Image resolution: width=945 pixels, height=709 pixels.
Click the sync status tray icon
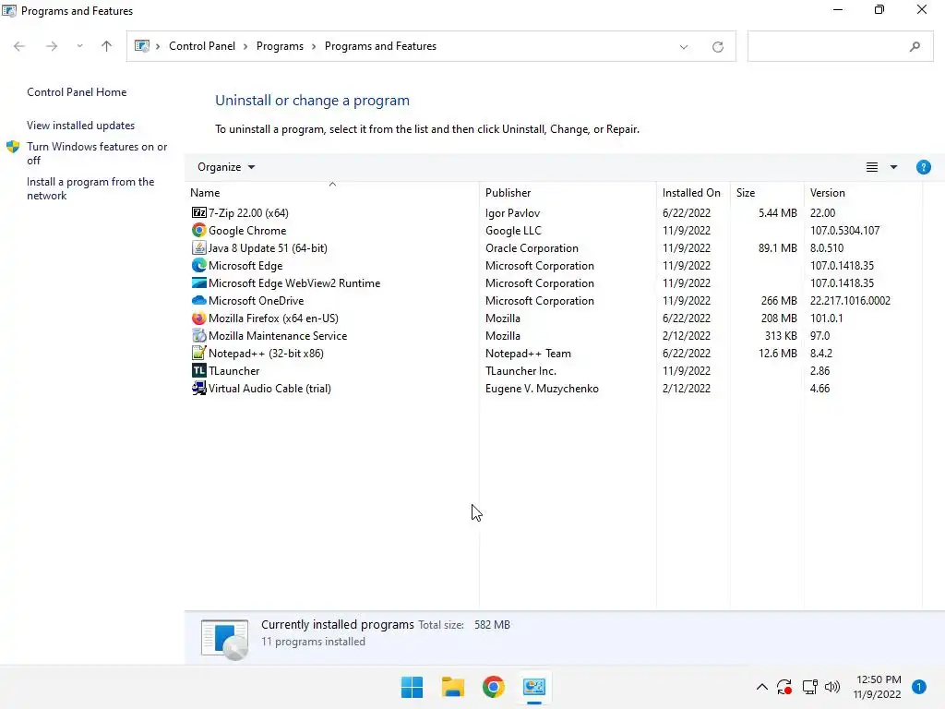click(x=784, y=687)
